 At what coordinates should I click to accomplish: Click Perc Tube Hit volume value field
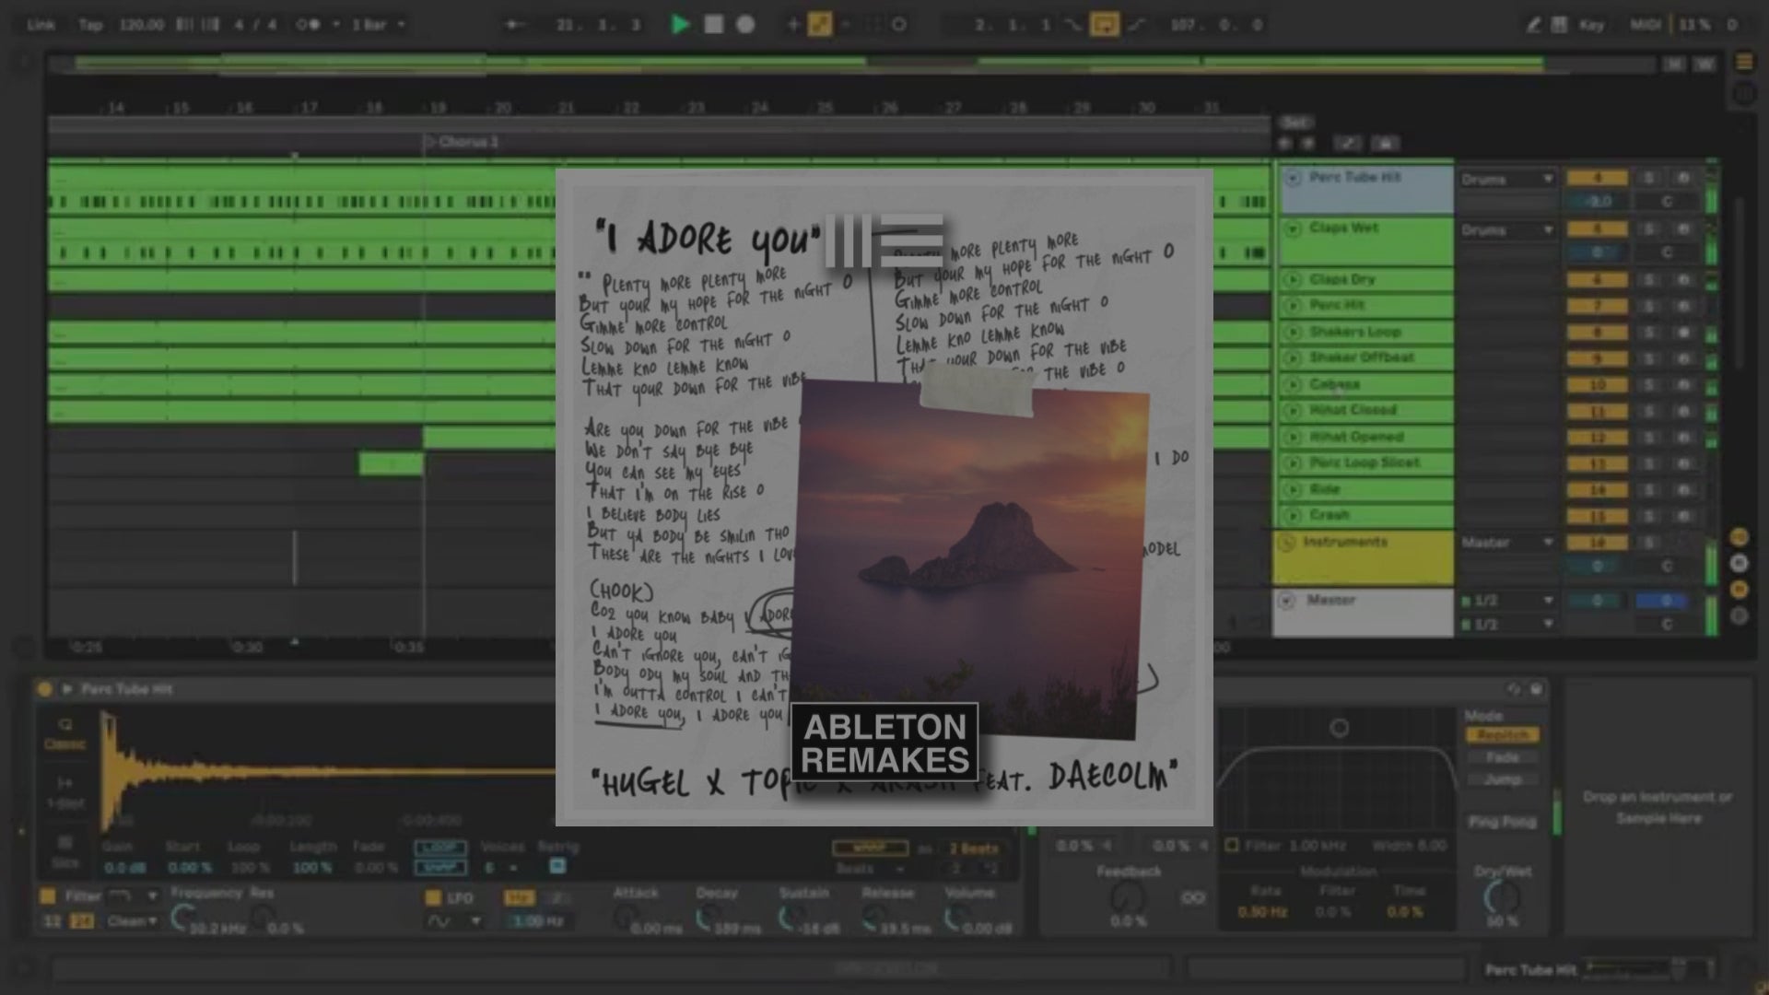(1597, 201)
